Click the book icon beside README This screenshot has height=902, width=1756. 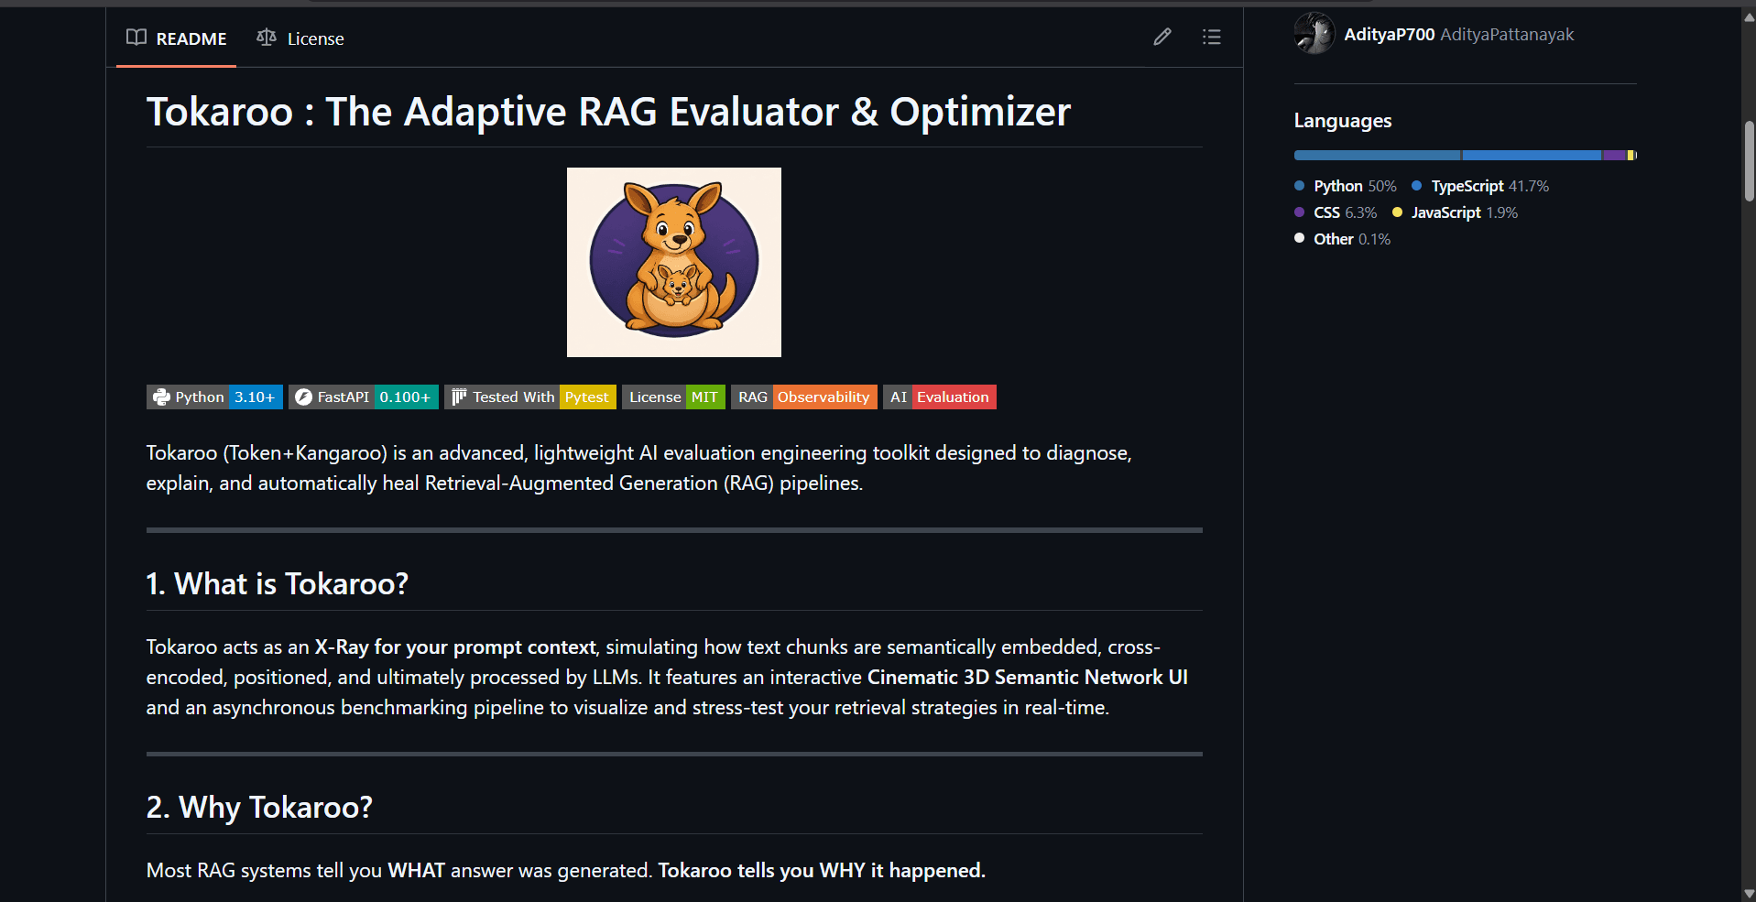pos(136,38)
